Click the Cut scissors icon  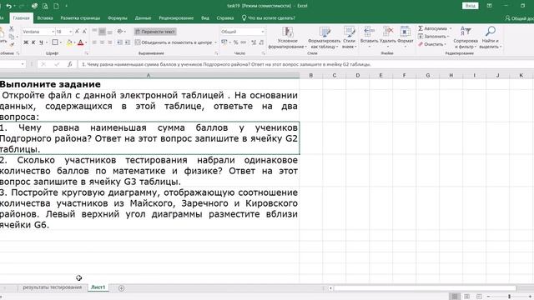coord(11,29)
